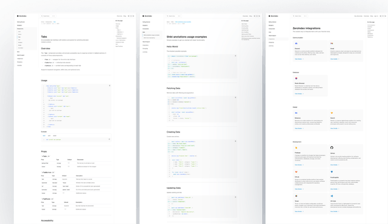
Task: Open View Details link for VS Code
Action: [x=335, y=212]
